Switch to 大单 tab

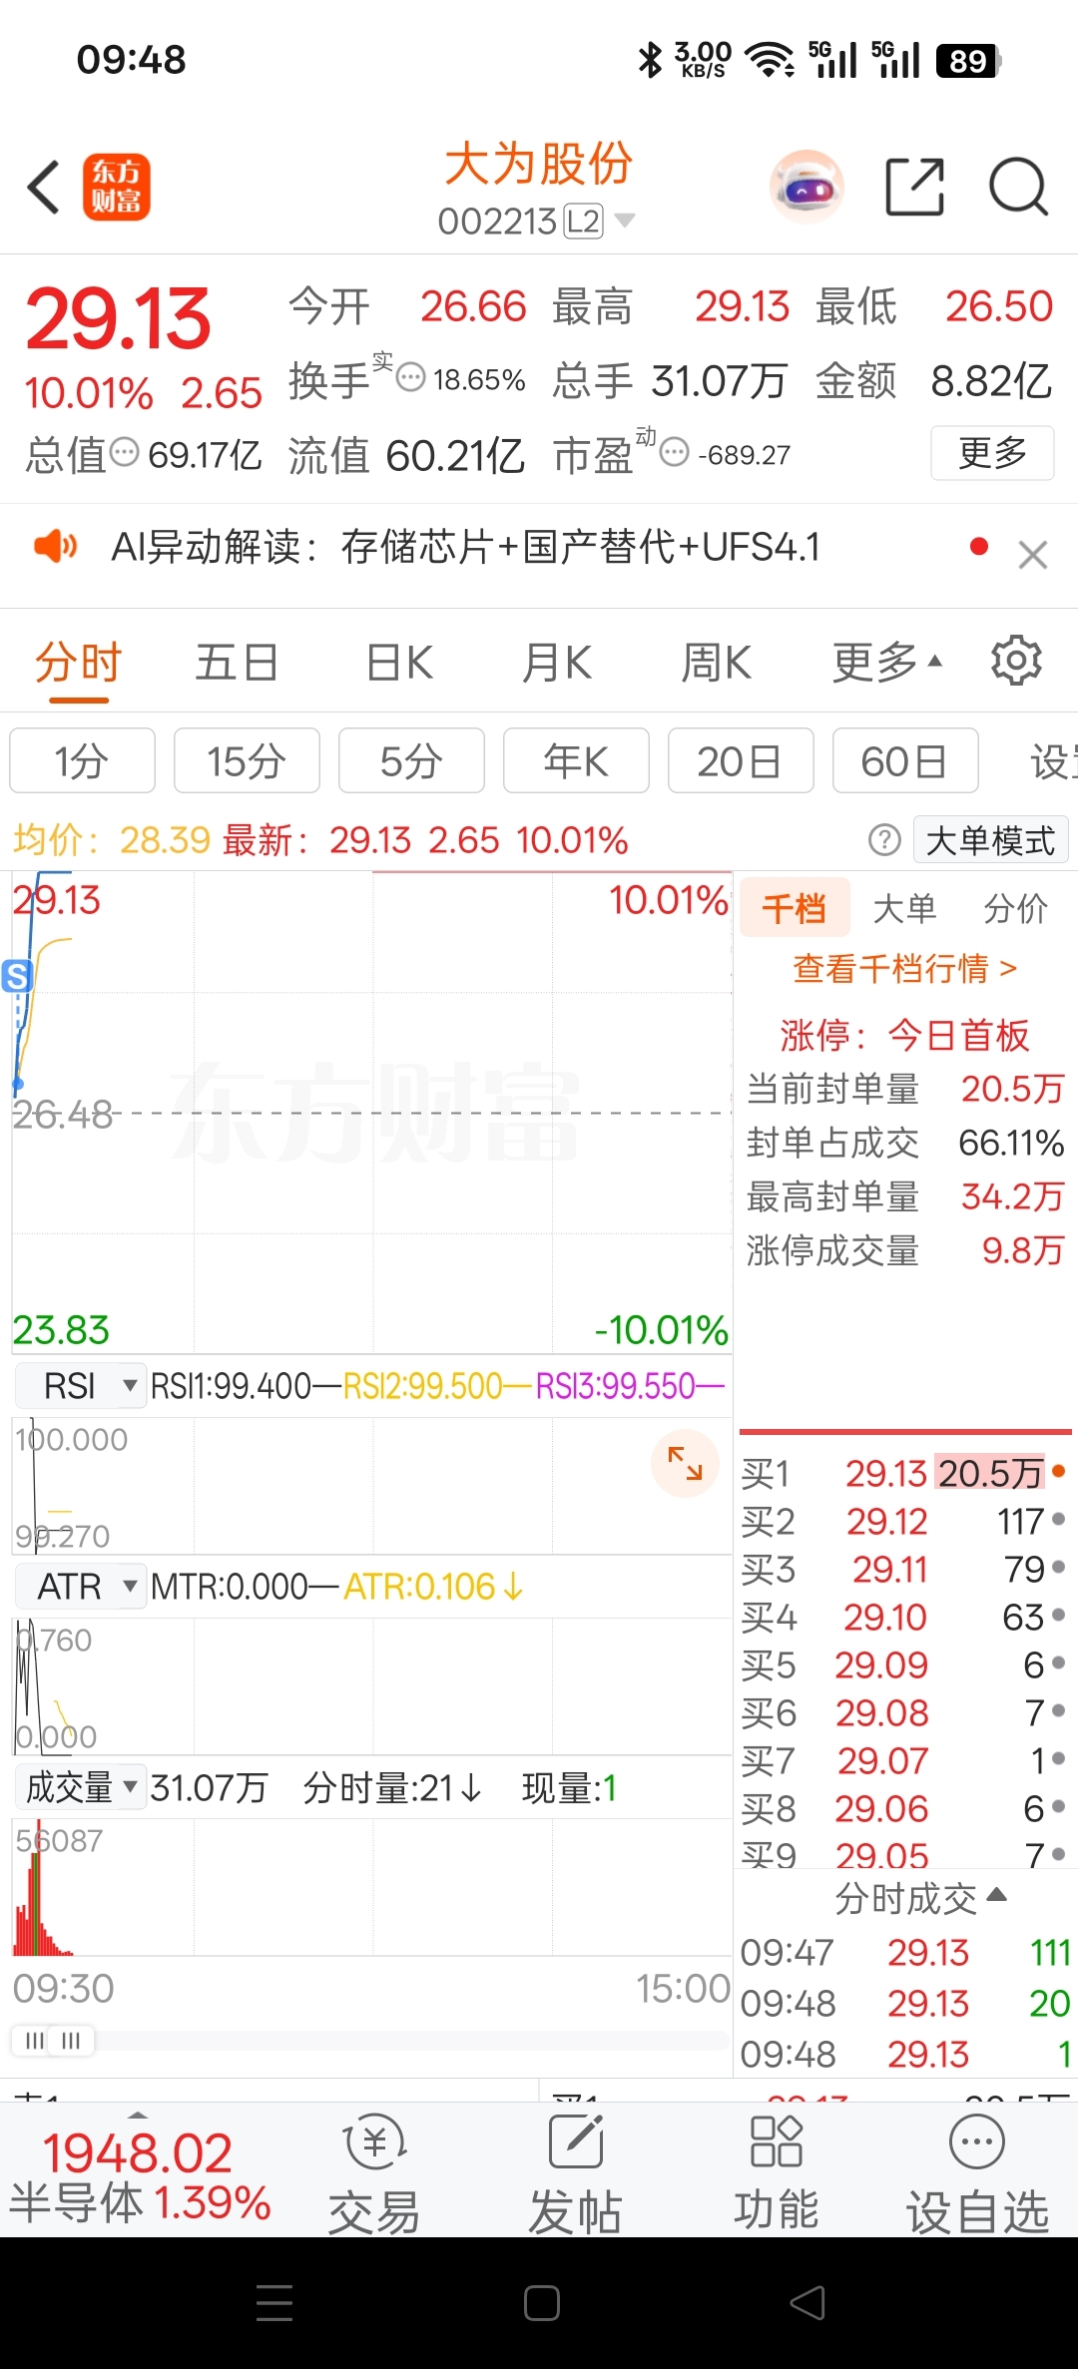tap(904, 908)
